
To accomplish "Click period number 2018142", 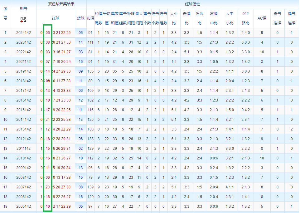I will (x=23, y=81).
